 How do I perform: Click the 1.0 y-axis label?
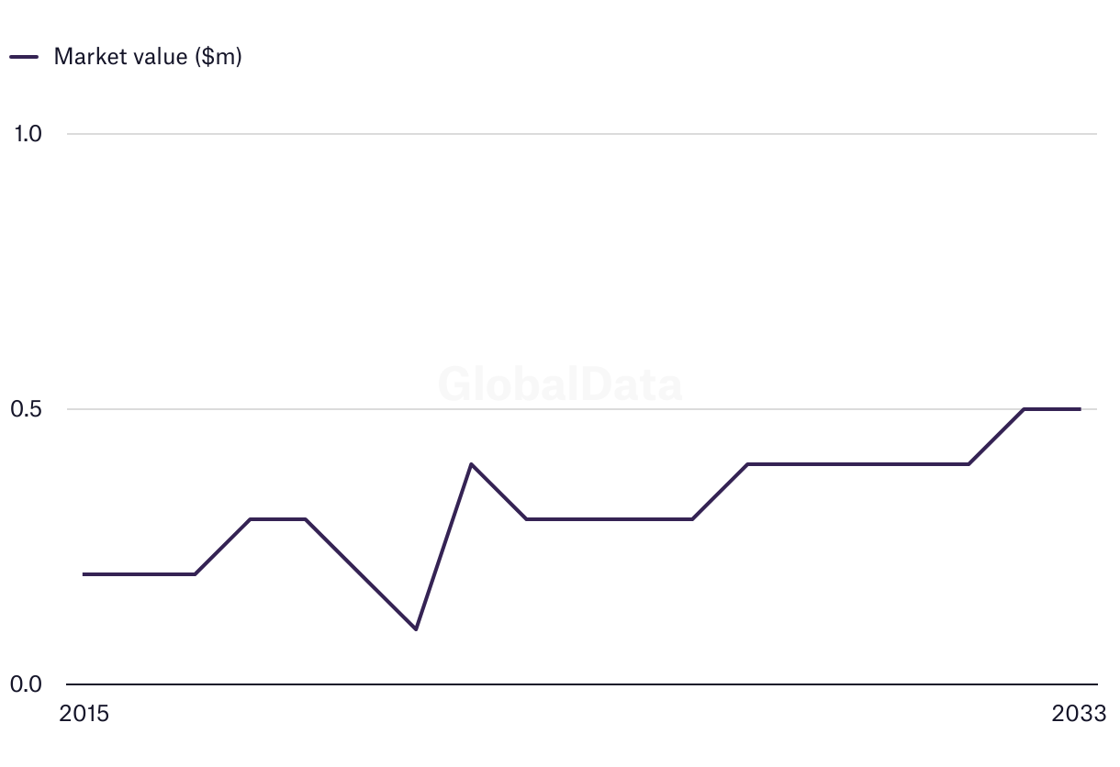coord(28,134)
